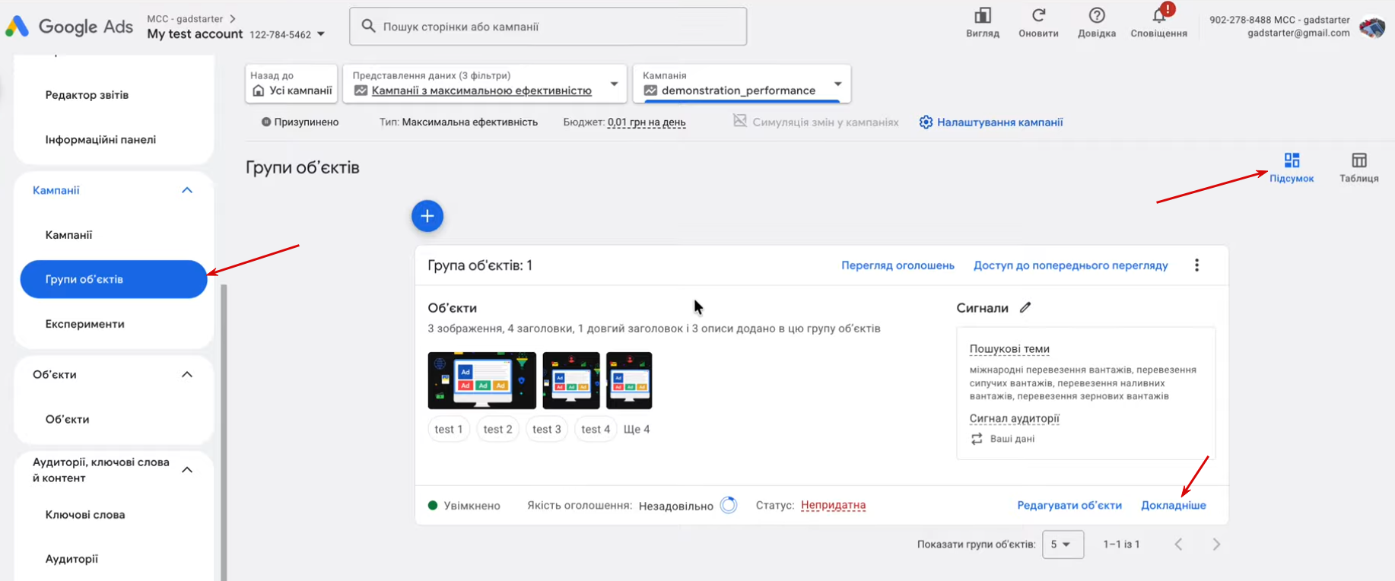Click the ad strength progress circle

coord(728,506)
